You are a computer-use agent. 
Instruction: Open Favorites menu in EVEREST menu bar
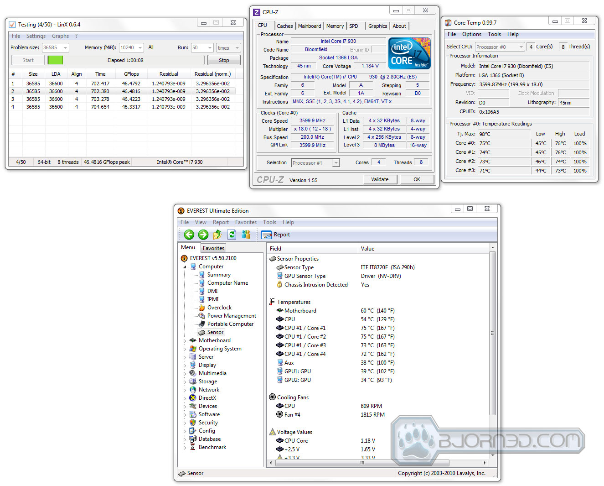tap(246, 222)
